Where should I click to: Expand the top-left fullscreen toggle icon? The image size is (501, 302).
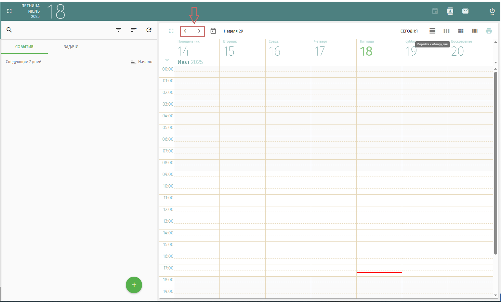click(x=9, y=11)
